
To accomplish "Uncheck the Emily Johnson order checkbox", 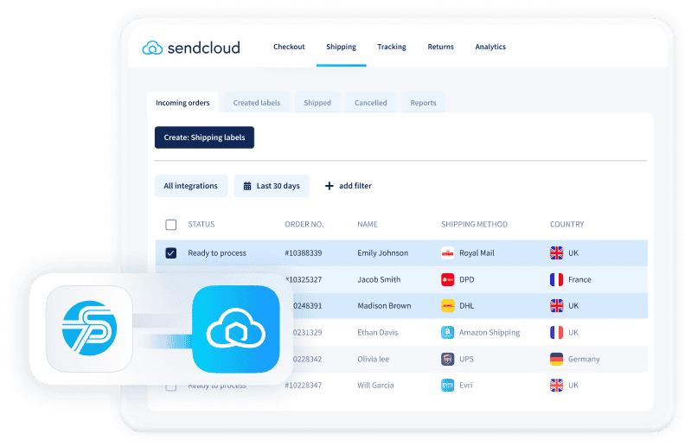I will (x=170, y=253).
